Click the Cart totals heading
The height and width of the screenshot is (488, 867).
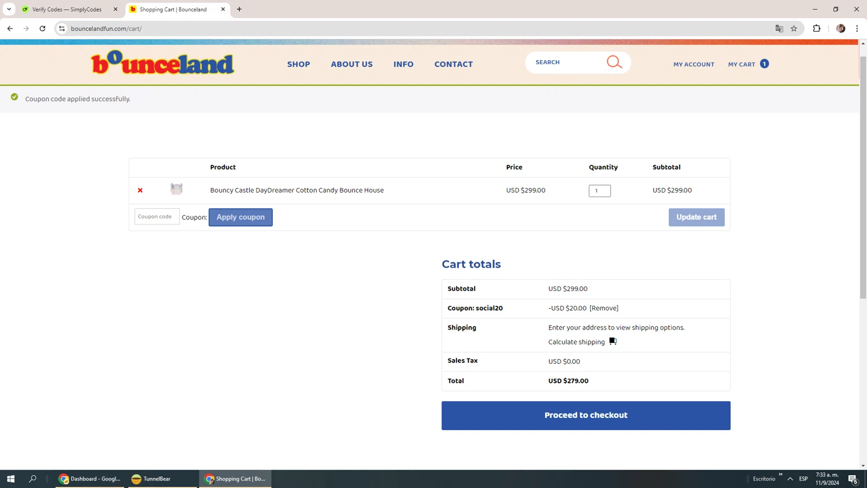[x=471, y=264]
